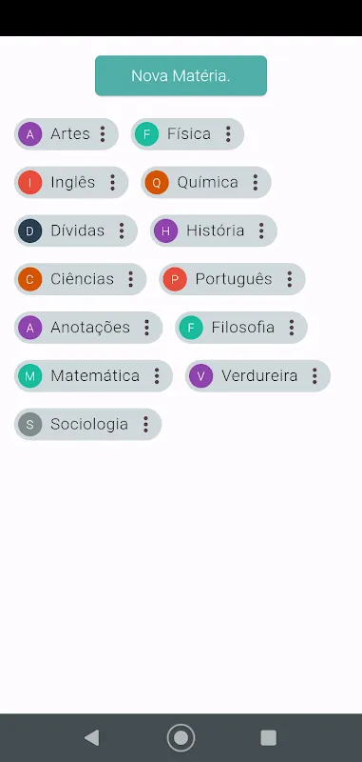Open the three-dot options for Verdureira
362x762 pixels.
pos(314,375)
